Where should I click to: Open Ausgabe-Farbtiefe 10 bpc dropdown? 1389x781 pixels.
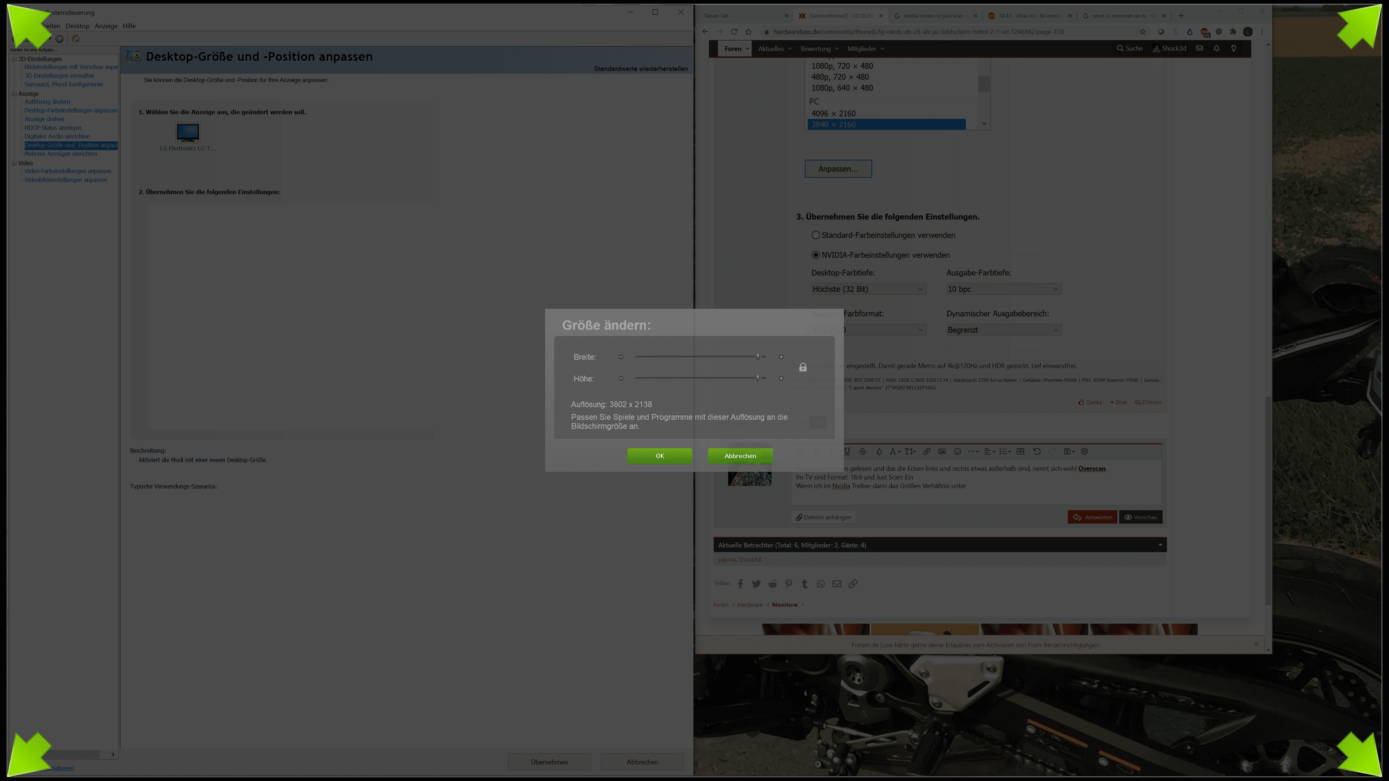[x=1004, y=289]
